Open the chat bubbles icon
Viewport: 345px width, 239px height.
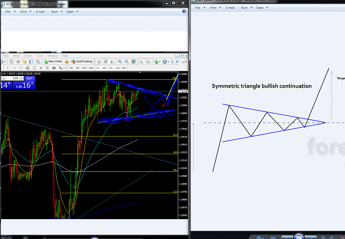pyautogui.click(x=184, y=62)
